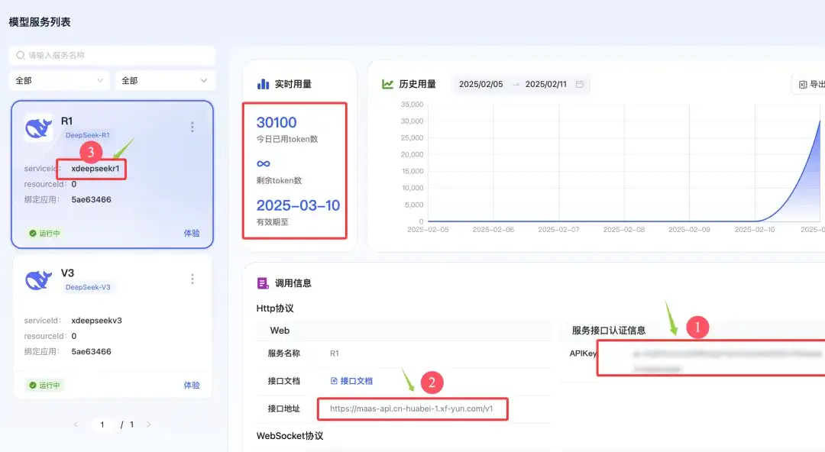Screen dimensions: 825x452
Task: Click serviceId value xdeepseekr1
Action: (95, 169)
